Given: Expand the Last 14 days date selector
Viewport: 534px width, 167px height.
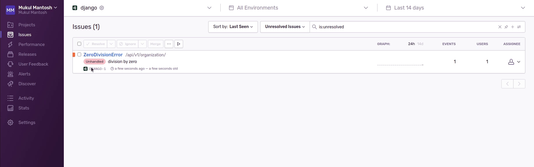Looking at the screenshot, I should click(x=455, y=8).
